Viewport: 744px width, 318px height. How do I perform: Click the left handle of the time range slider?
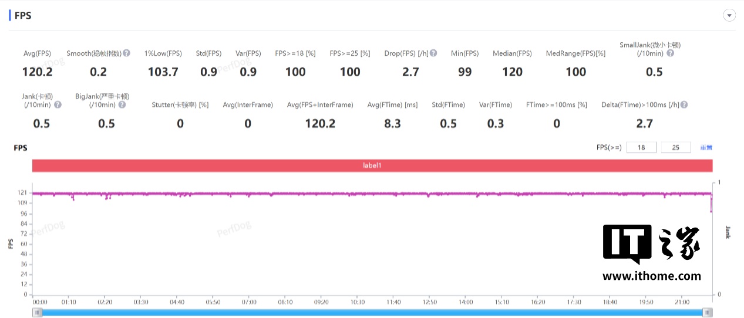[38, 313]
